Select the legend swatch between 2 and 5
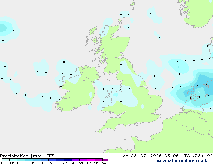This screenshot has width=213, height=164. coord(29,160)
